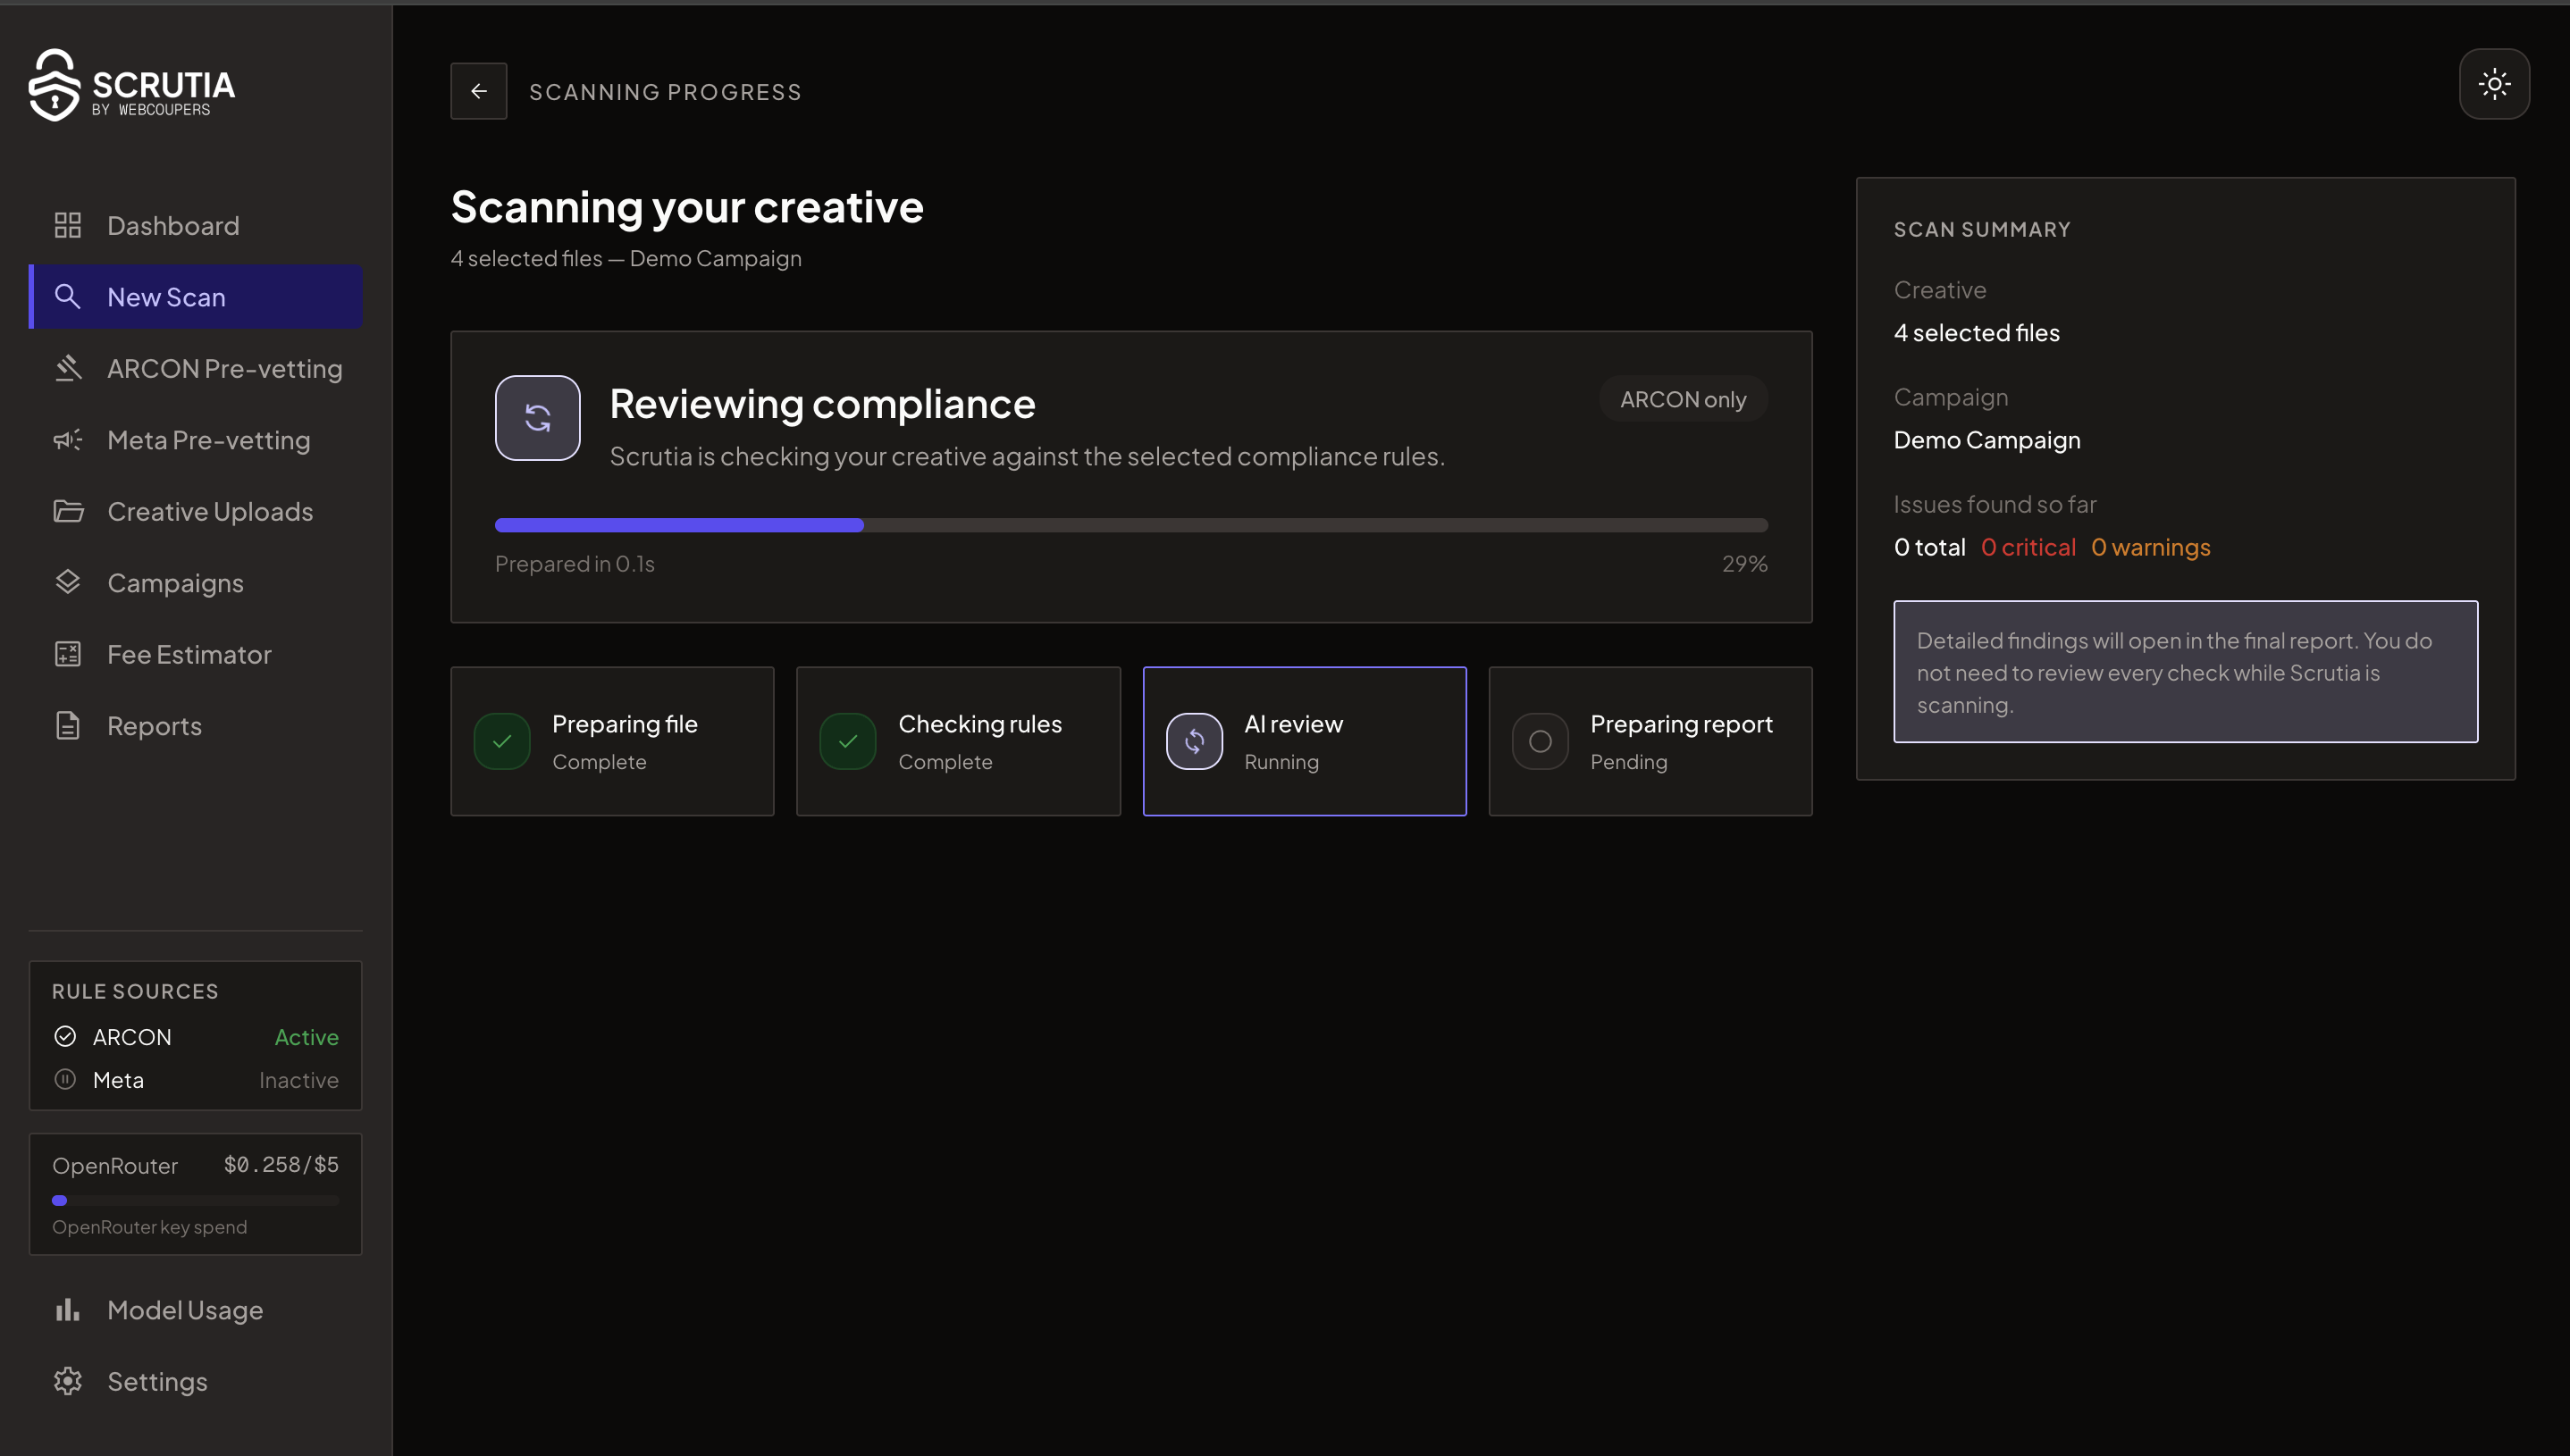
Task: Click ARCON active check circle icon
Action: click(x=65, y=1036)
